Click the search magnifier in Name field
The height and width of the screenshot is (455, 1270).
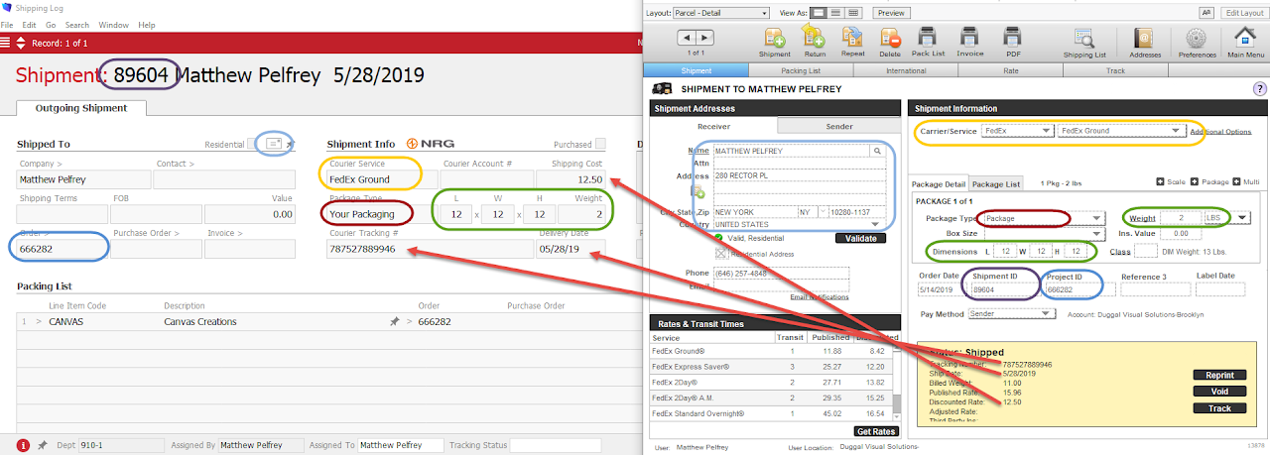tap(877, 151)
